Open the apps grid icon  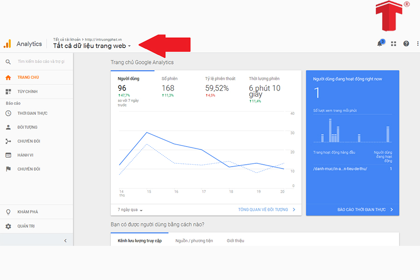coord(393,44)
